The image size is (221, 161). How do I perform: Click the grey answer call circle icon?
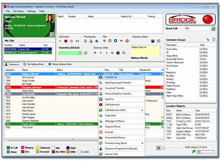(60, 41)
